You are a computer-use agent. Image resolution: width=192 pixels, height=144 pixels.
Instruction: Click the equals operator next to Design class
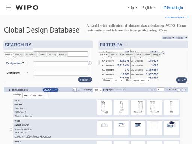tap(27, 63)
